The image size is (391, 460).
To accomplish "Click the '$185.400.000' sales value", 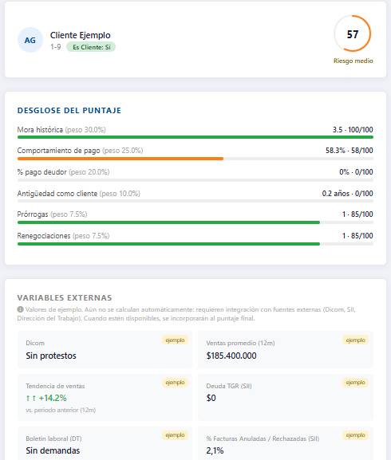I will click(231, 356).
